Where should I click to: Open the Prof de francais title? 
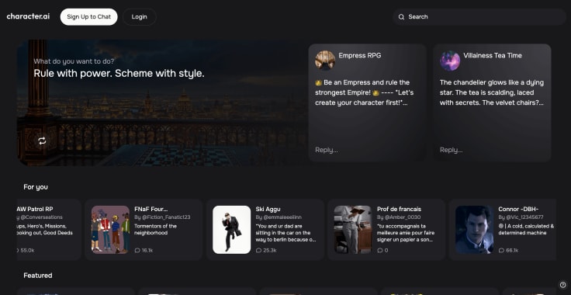(x=399, y=209)
